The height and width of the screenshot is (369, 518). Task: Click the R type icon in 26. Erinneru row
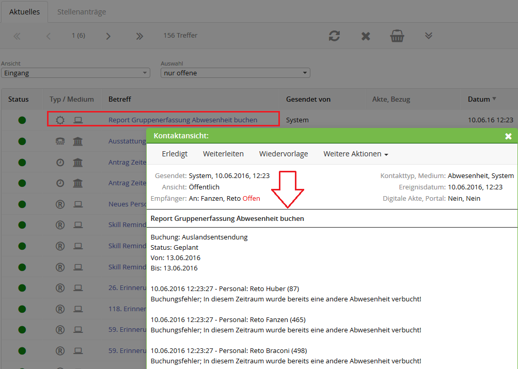click(x=60, y=288)
